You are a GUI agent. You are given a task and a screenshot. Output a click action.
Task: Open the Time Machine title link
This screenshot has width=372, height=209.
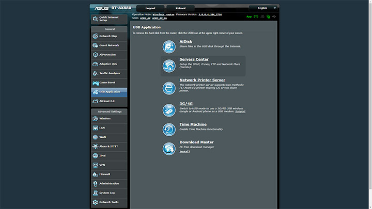click(193, 124)
